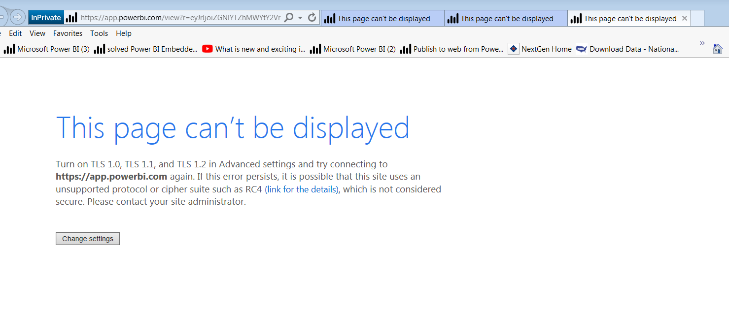Screen dimensions: 729x312
Task: Open the Favorites menu
Action: tap(68, 33)
